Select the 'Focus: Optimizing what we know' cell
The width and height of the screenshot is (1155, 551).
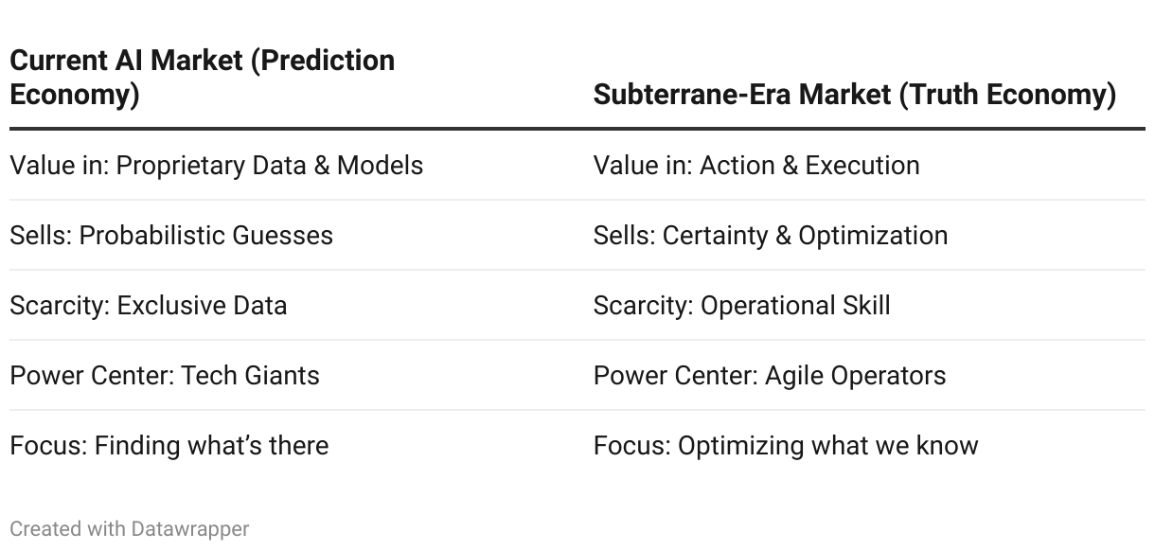[x=786, y=445]
